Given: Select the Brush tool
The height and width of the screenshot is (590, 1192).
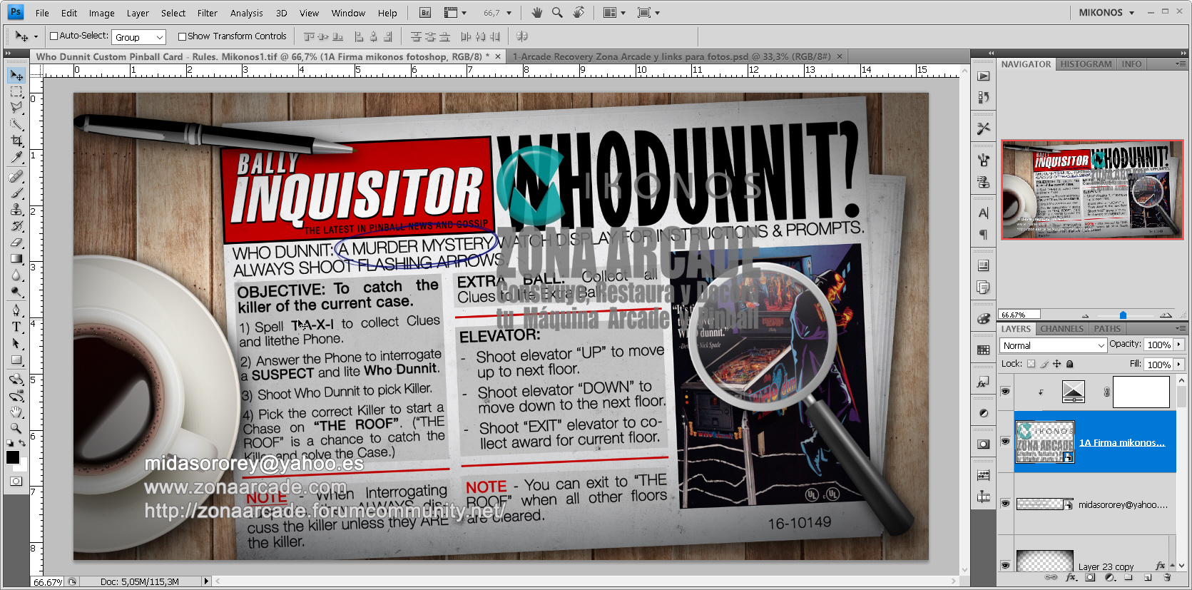Looking at the screenshot, I should click(16, 193).
